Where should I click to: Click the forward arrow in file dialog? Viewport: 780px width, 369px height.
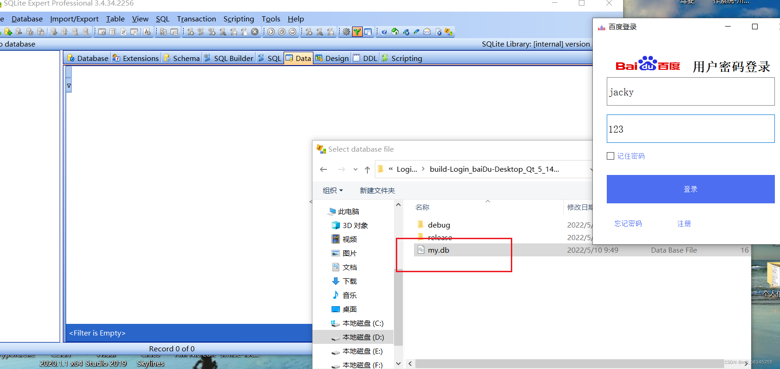click(x=341, y=169)
